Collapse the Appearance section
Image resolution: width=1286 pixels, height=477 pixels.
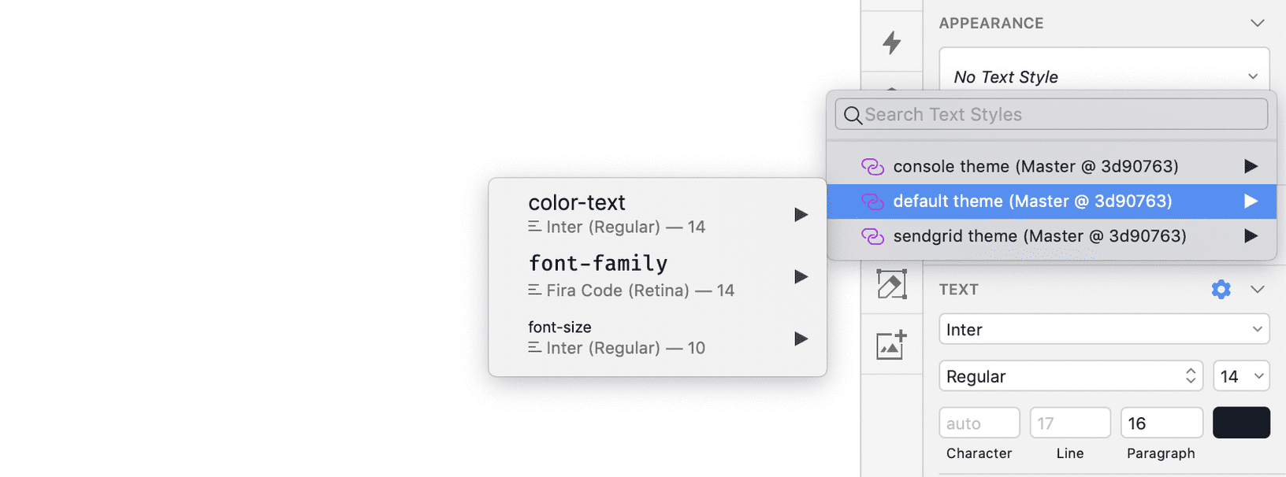(1258, 24)
